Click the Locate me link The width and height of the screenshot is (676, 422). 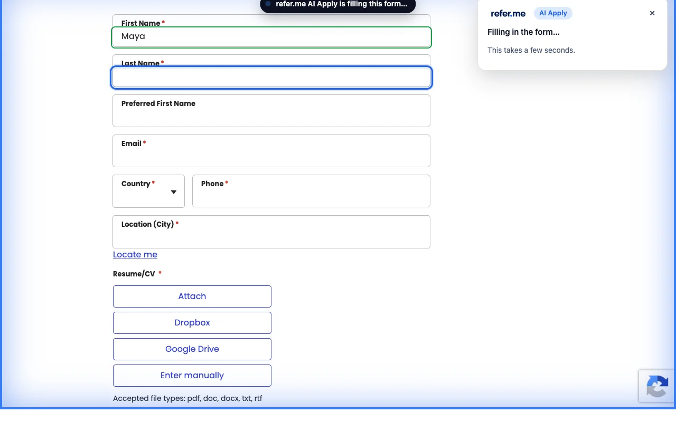pyautogui.click(x=135, y=255)
